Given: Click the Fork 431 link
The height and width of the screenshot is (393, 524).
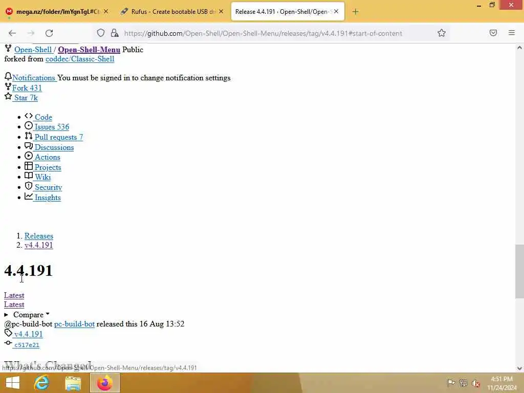Looking at the screenshot, I should click(x=27, y=88).
